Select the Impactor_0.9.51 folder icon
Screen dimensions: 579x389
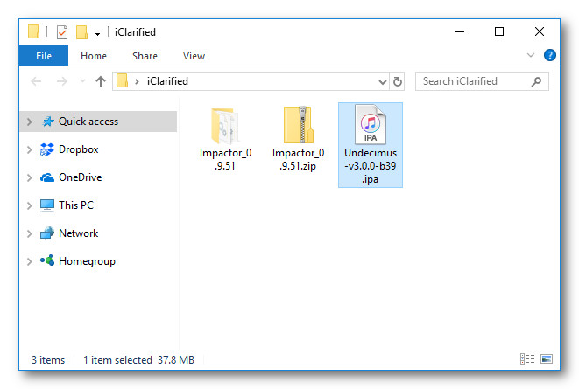point(225,126)
